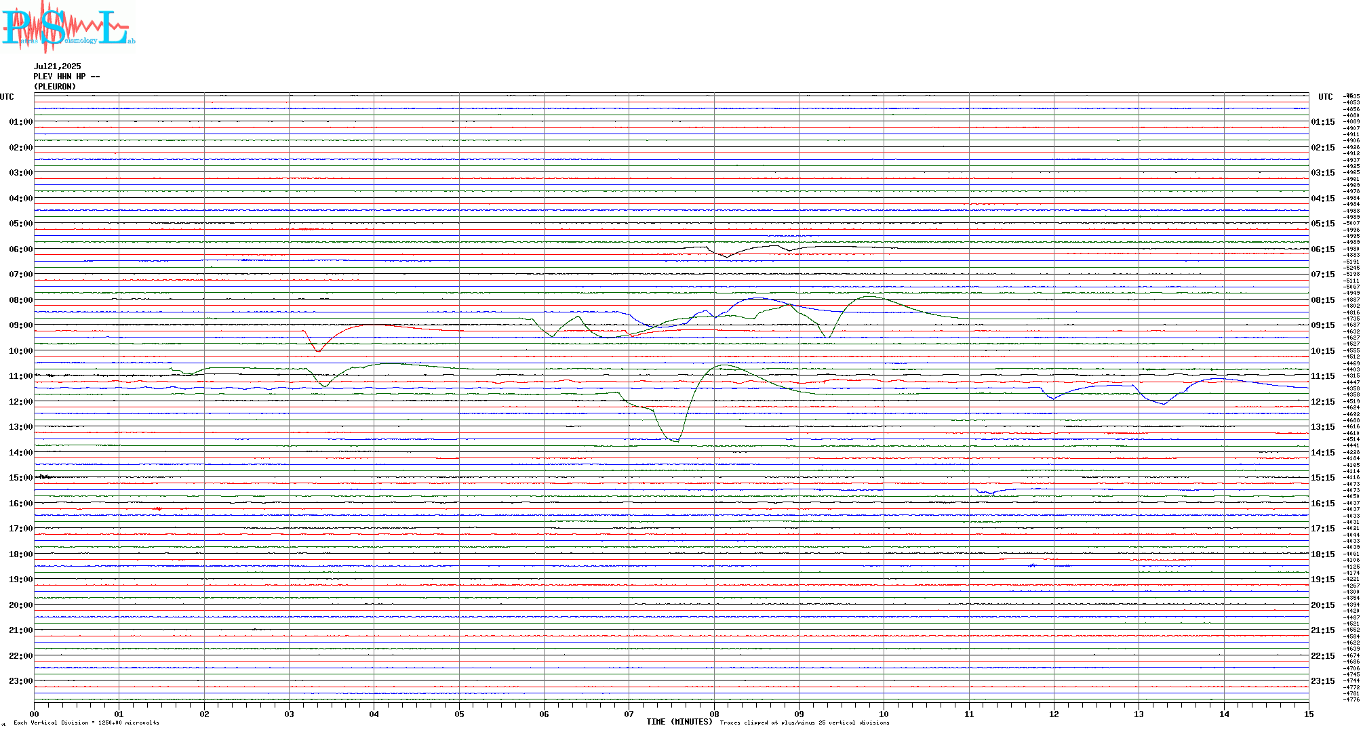Select the 11:00 hour label

[x=21, y=376]
